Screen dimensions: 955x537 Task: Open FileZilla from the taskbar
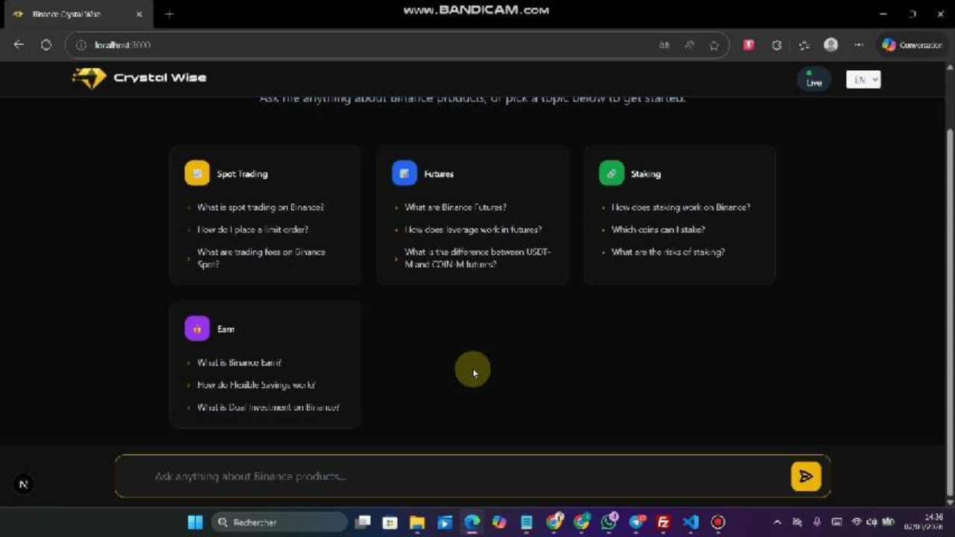tap(663, 522)
